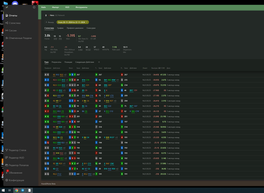
Task: Open the Инструменты menu
Action: (x=81, y=7)
